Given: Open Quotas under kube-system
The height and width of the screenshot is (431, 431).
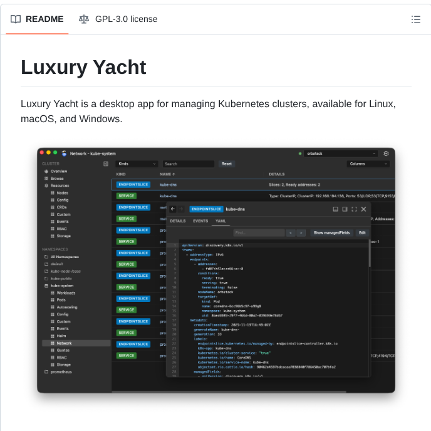Looking at the screenshot, I should [x=63, y=350].
